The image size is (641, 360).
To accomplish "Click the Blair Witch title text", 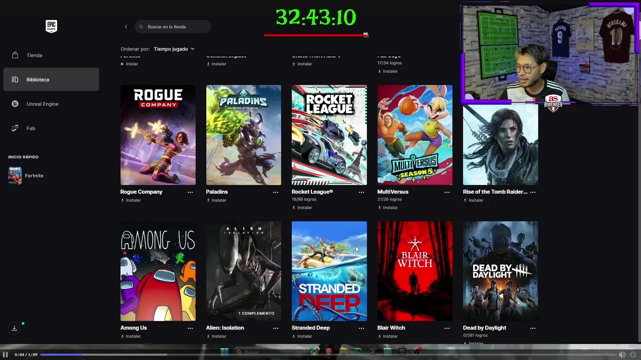I will coord(391,328).
